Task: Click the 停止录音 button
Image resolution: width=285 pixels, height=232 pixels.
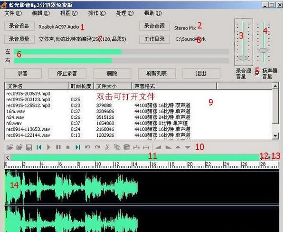Action: click(x=67, y=73)
